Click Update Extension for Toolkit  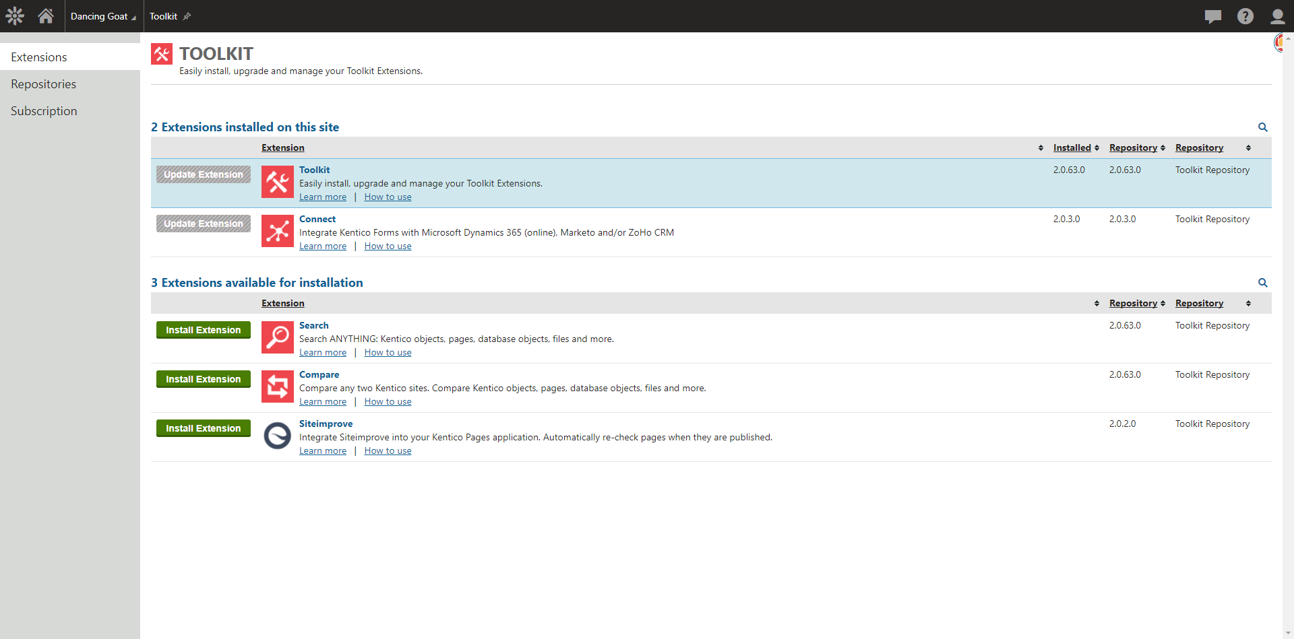coord(204,174)
